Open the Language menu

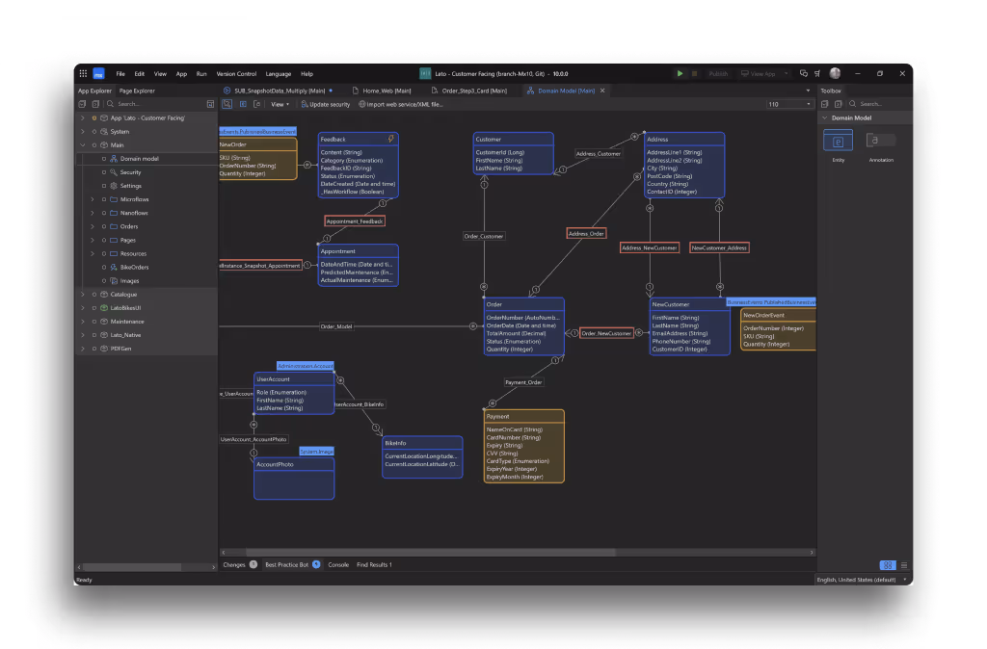279,73
